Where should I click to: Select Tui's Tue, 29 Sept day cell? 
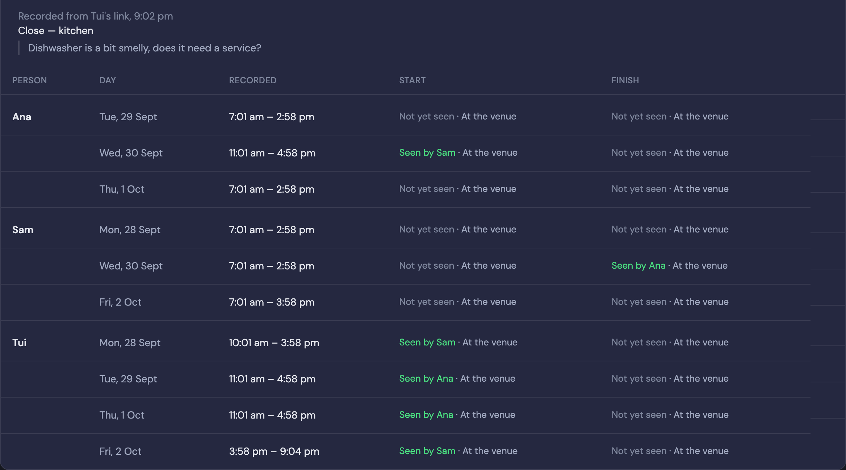[128, 379]
